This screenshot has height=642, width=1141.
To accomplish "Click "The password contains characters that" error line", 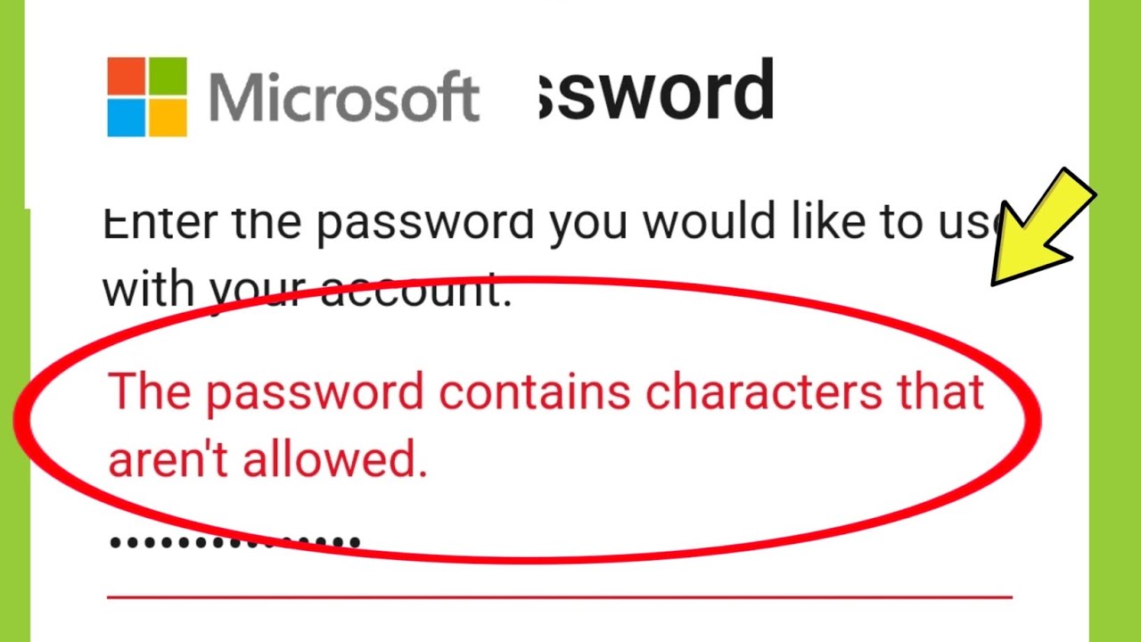I will tap(545, 393).
